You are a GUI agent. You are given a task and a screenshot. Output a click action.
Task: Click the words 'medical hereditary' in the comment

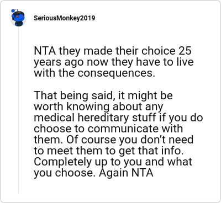coord(81,117)
